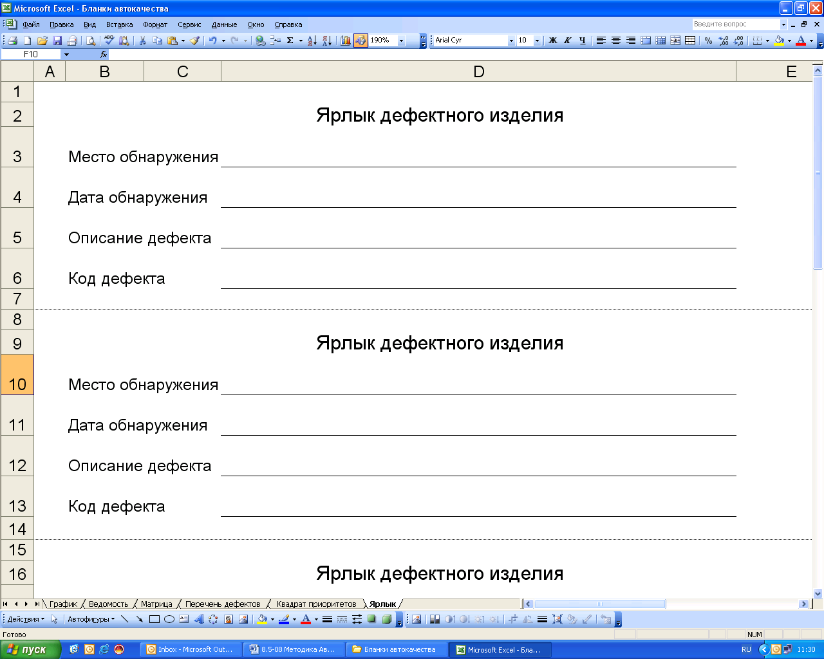The image size is (824, 659).
Task: Open the 8.5-08 Методика Word taskbar button
Action: click(x=294, y=649)
